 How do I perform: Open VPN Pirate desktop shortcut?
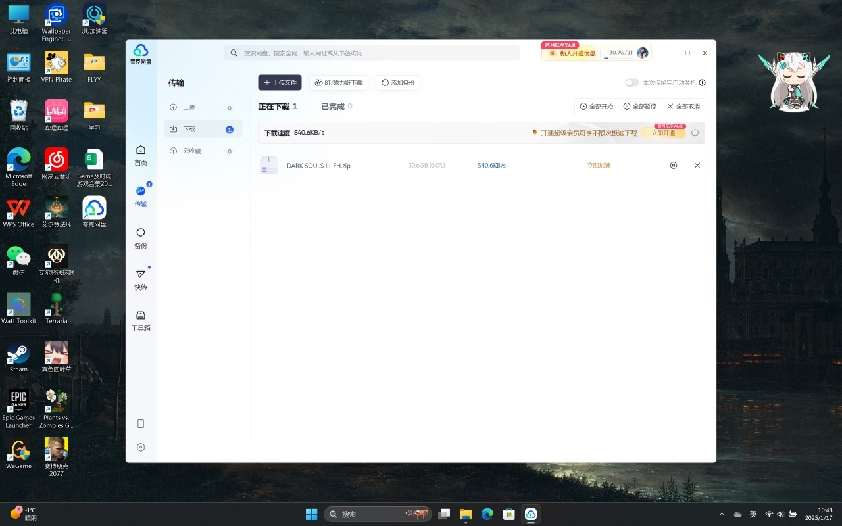click(x=57, y=67)
